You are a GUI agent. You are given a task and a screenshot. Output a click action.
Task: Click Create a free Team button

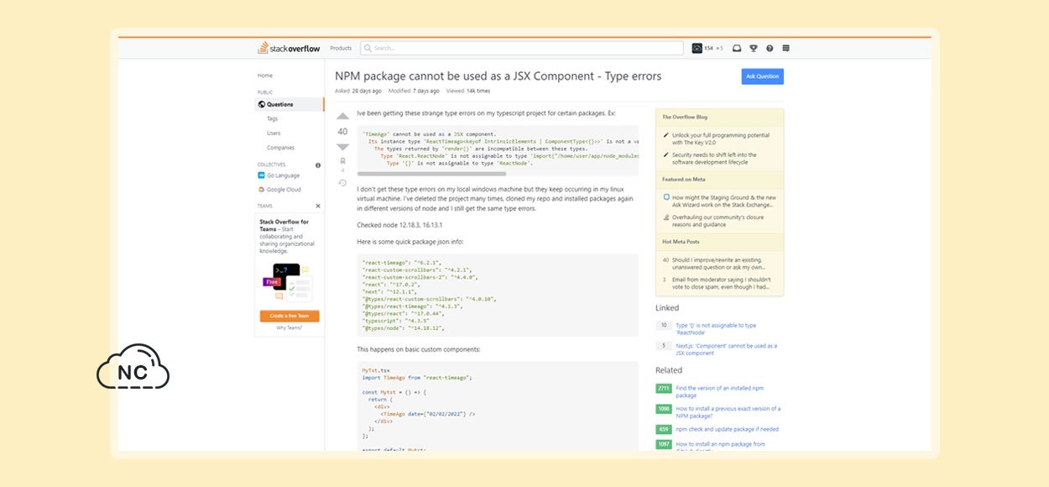pyautogui.click(x=290, y=316)
